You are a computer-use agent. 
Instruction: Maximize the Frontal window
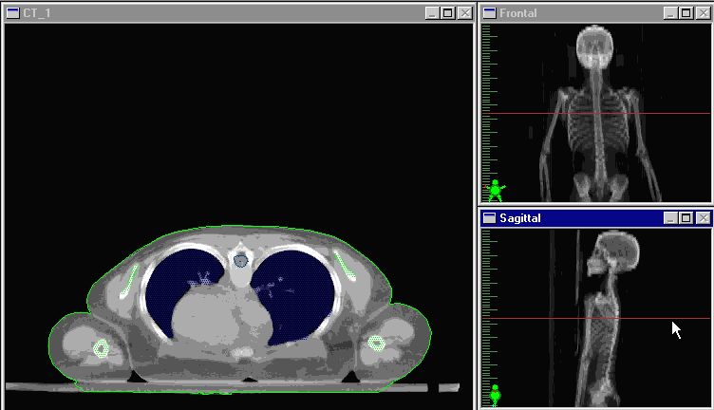tap(686, 13)
